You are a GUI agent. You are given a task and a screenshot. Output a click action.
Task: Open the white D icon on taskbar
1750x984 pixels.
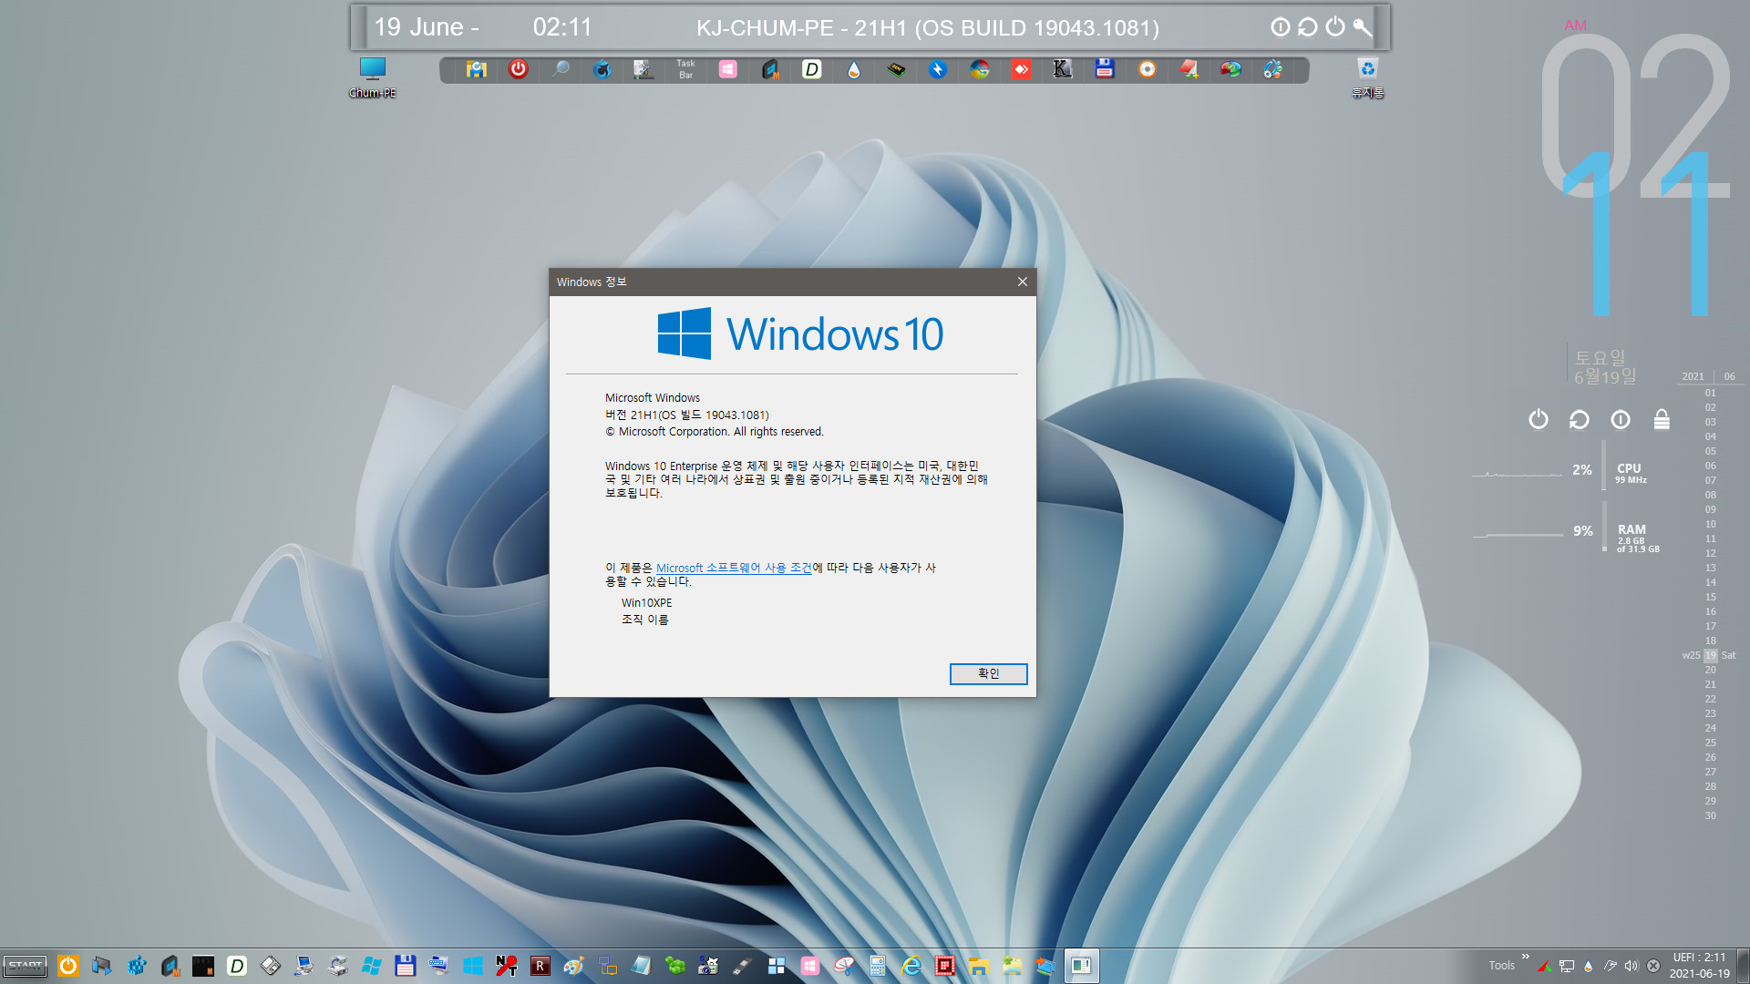click(x=237, y=966)
